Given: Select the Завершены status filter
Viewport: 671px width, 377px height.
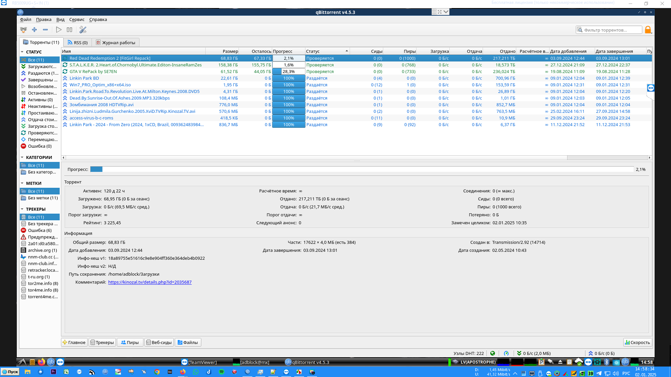Looking at the screenshot, I should [x=39, y=80].
